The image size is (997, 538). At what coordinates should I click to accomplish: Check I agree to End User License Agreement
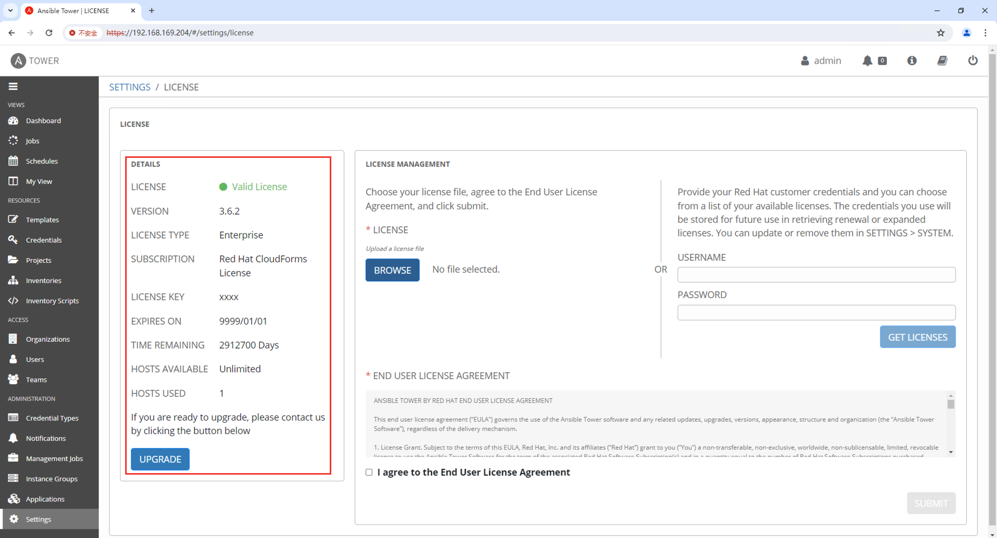[x=369, y=472]
